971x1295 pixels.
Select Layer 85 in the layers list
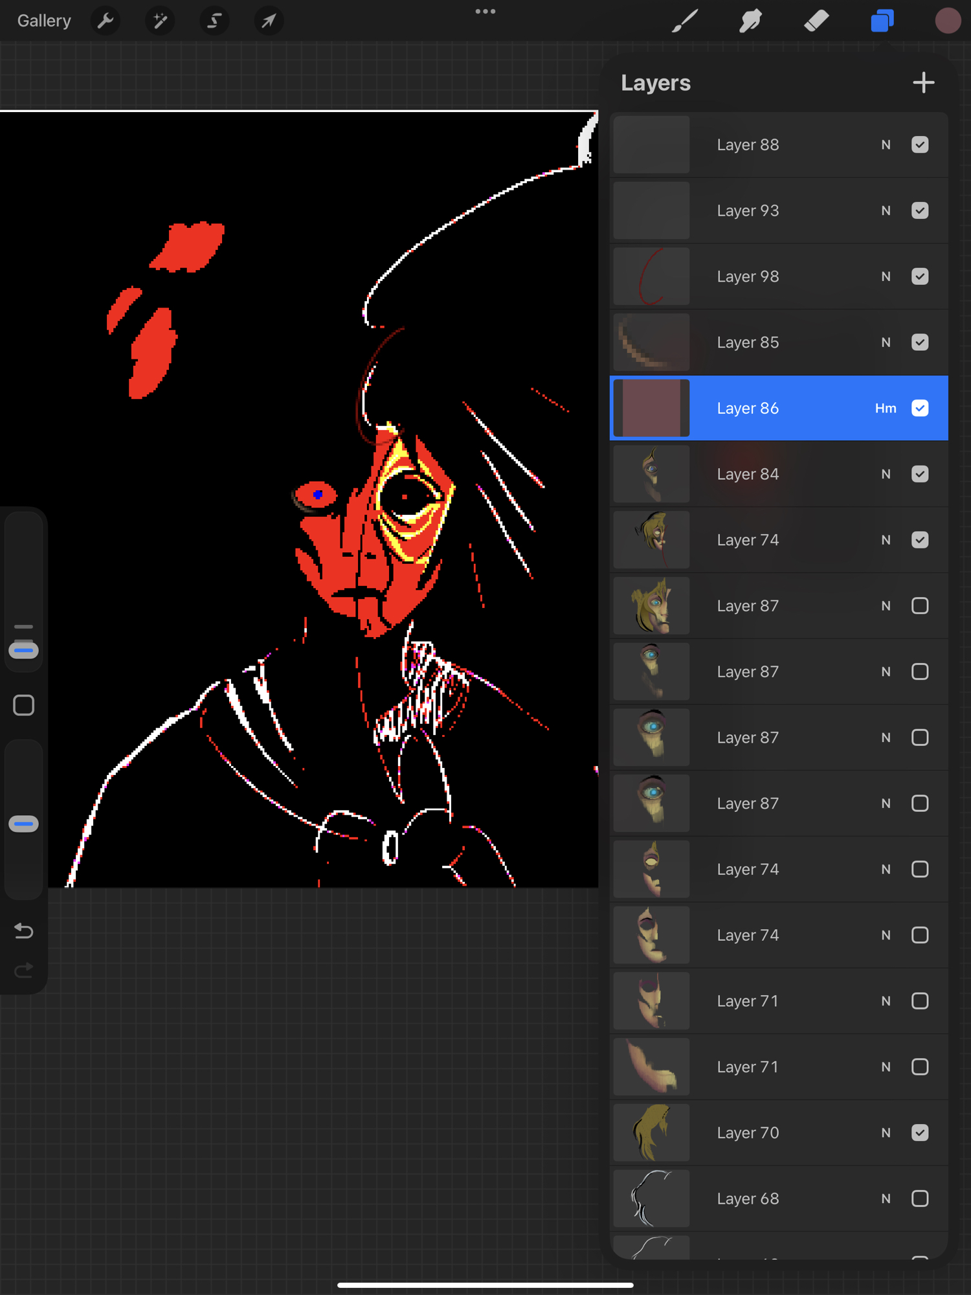748,343
